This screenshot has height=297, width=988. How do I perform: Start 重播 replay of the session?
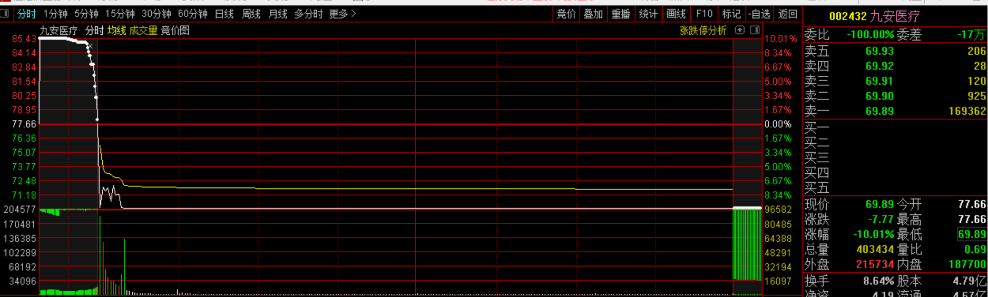(x=621, y=14)
